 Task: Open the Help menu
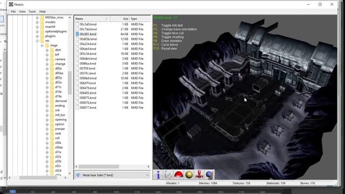click(x=43, y=11)
